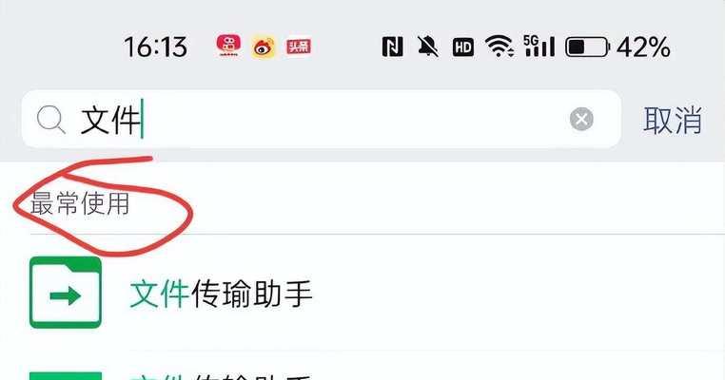The width and height of the screenshot is (725, 380).
Task: Select the 文件传瑜助手 result text
Action: [x=221, y=294]
